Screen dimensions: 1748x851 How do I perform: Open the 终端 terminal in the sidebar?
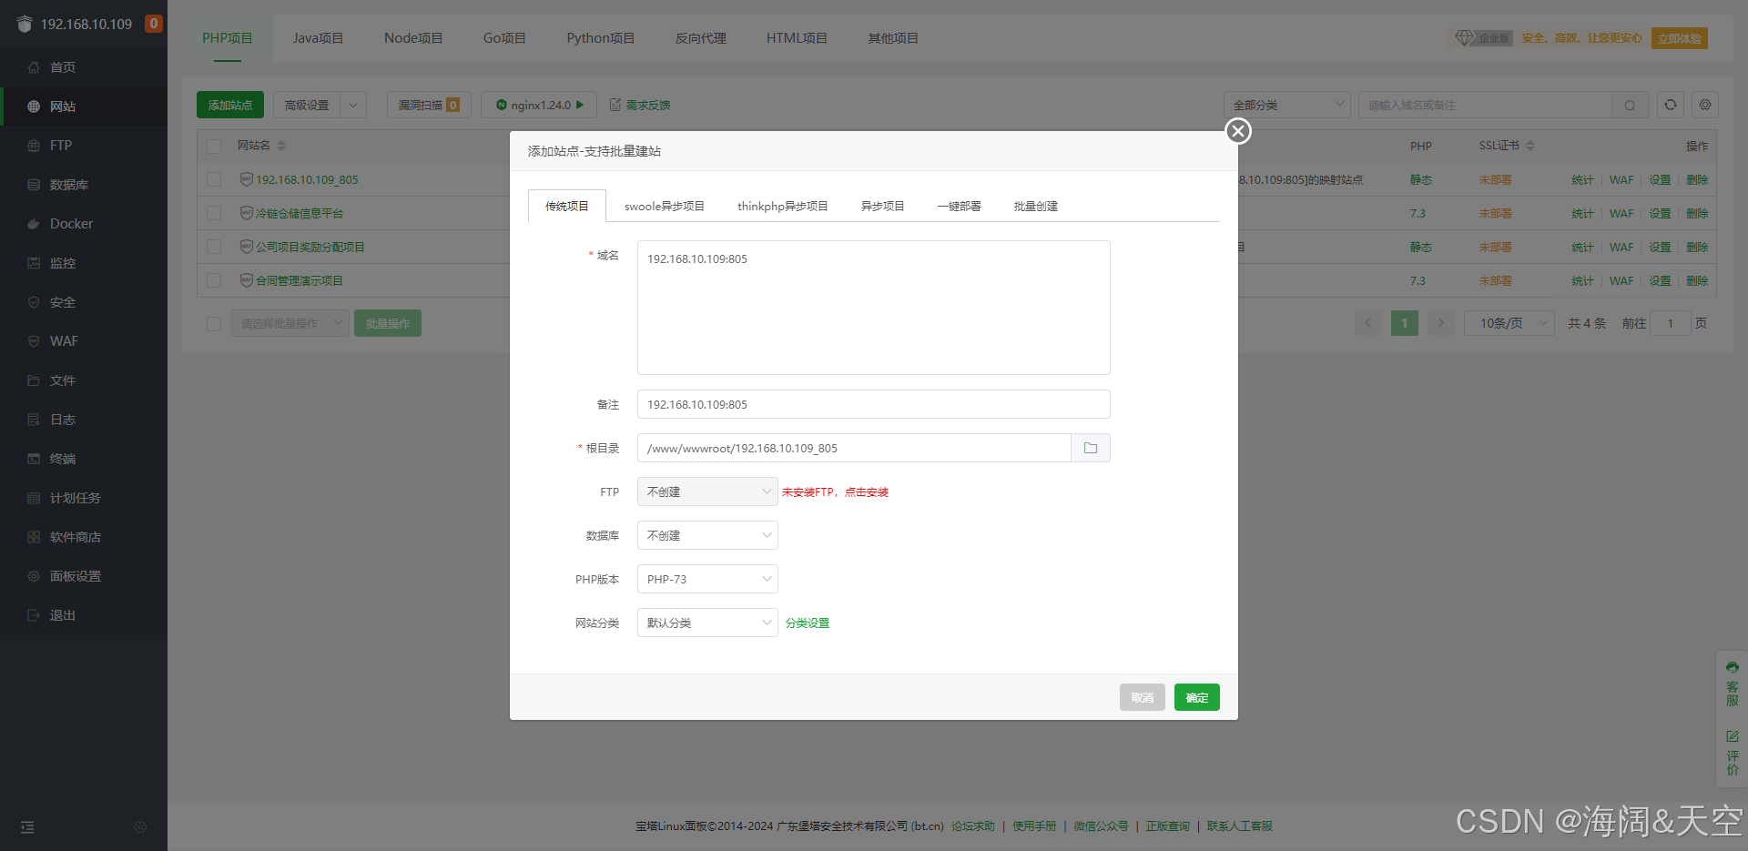point(62,458)
